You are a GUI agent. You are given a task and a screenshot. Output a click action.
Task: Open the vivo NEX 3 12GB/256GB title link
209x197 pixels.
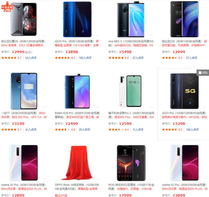(x=131, y=43)
